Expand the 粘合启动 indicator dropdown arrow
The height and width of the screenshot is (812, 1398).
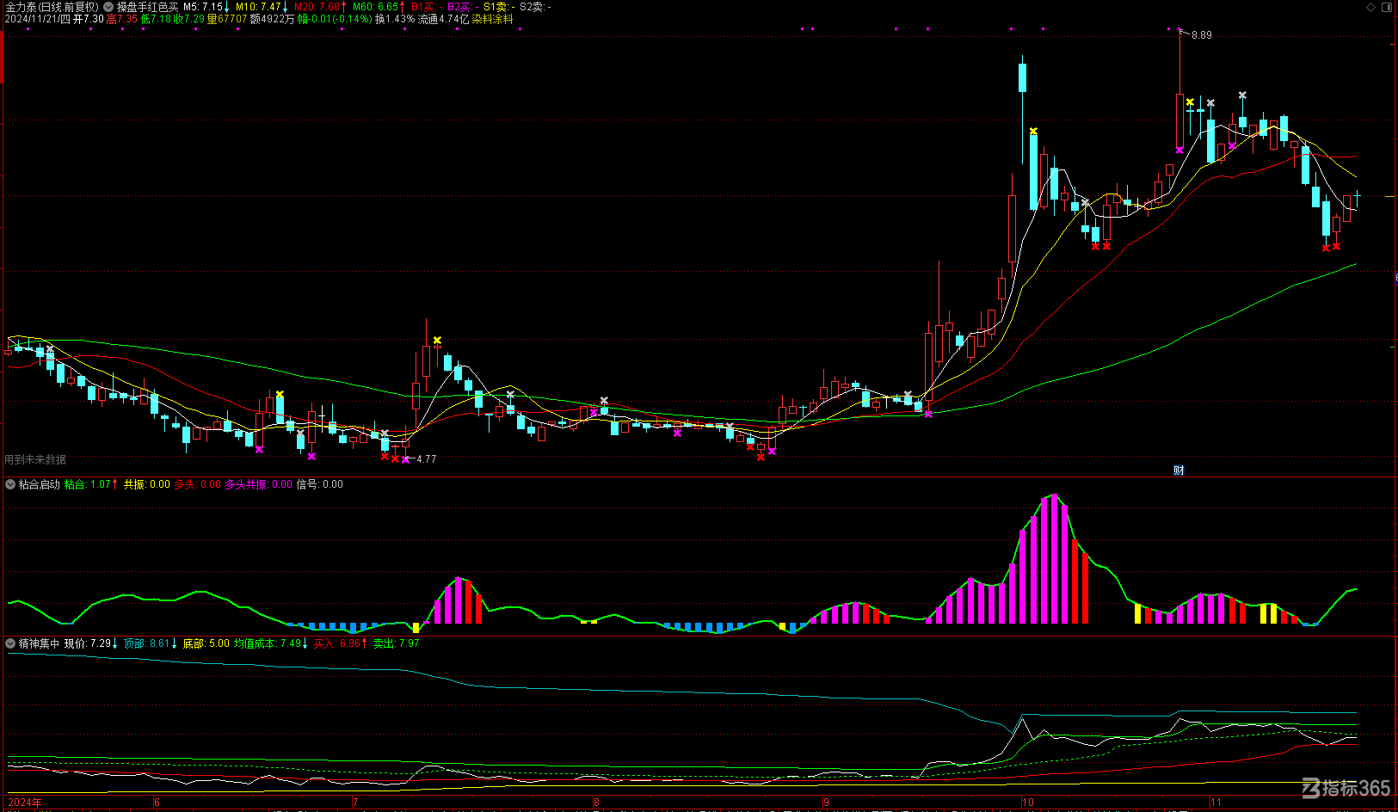point(10,484)
